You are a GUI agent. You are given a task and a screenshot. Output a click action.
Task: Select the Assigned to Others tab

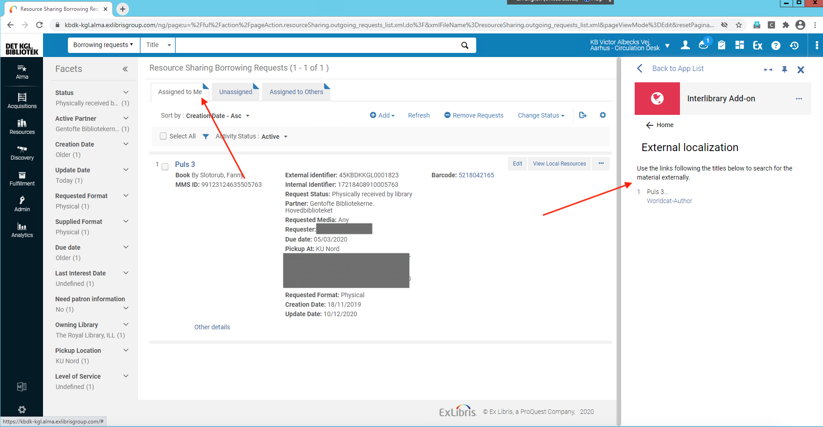coord(296,92)
